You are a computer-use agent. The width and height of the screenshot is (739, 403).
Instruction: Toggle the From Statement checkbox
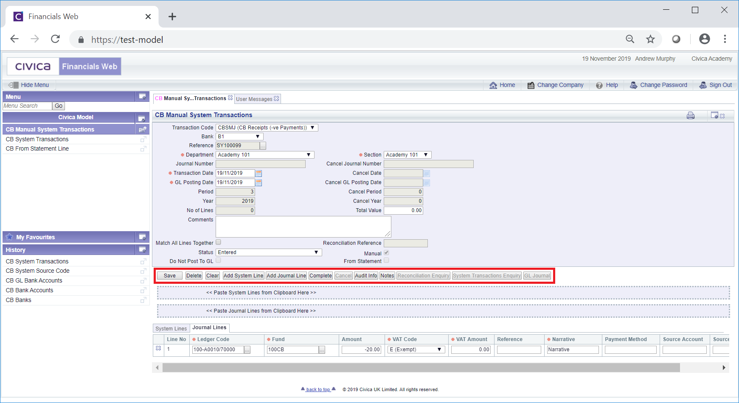click(x=386, y=260)
